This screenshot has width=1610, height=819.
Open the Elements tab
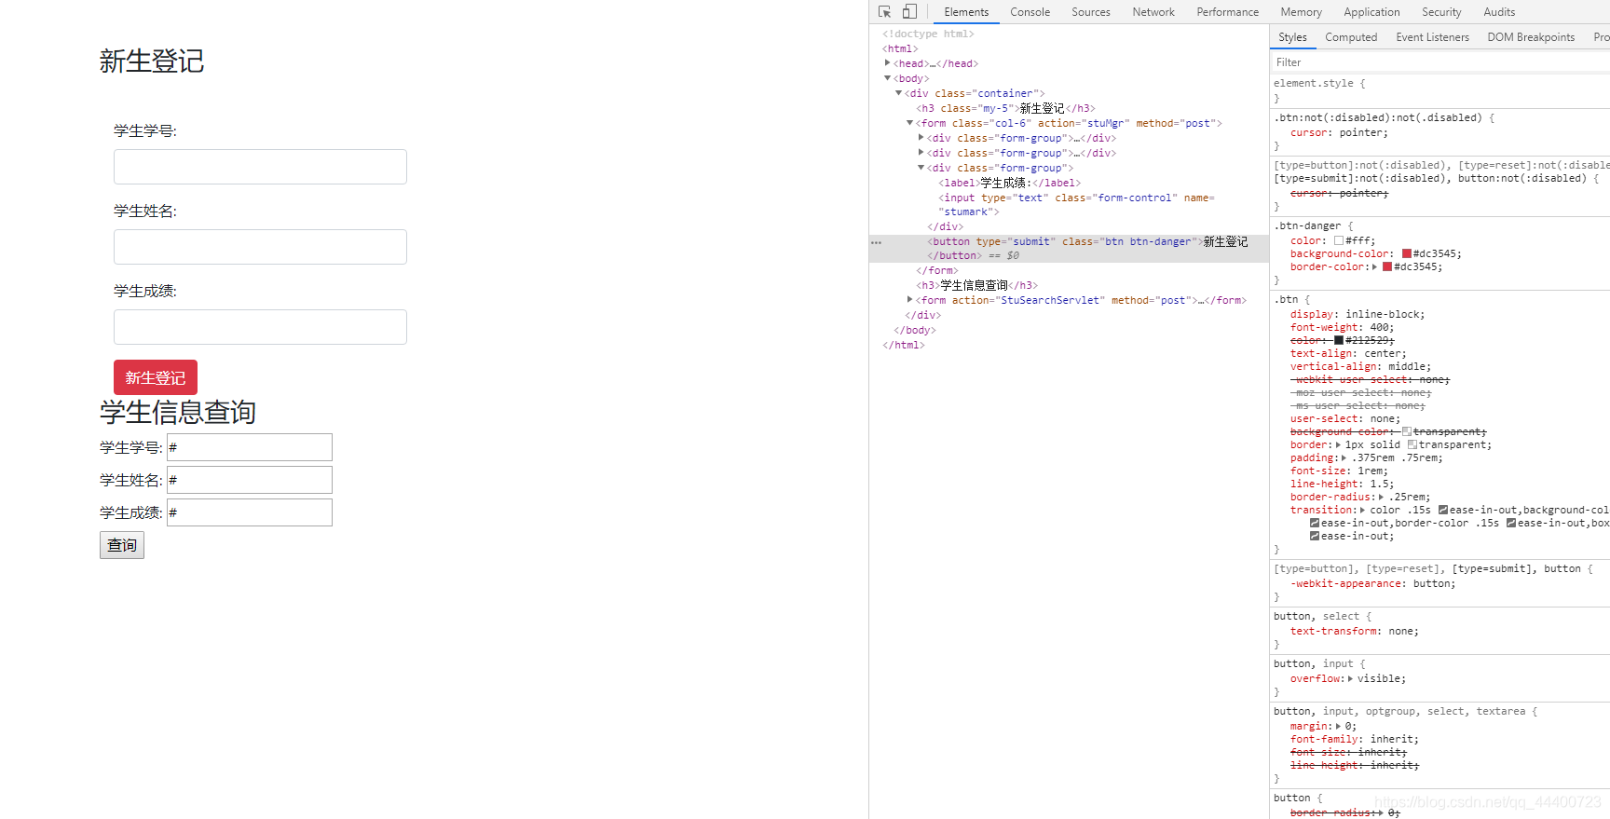click(966, 12)
